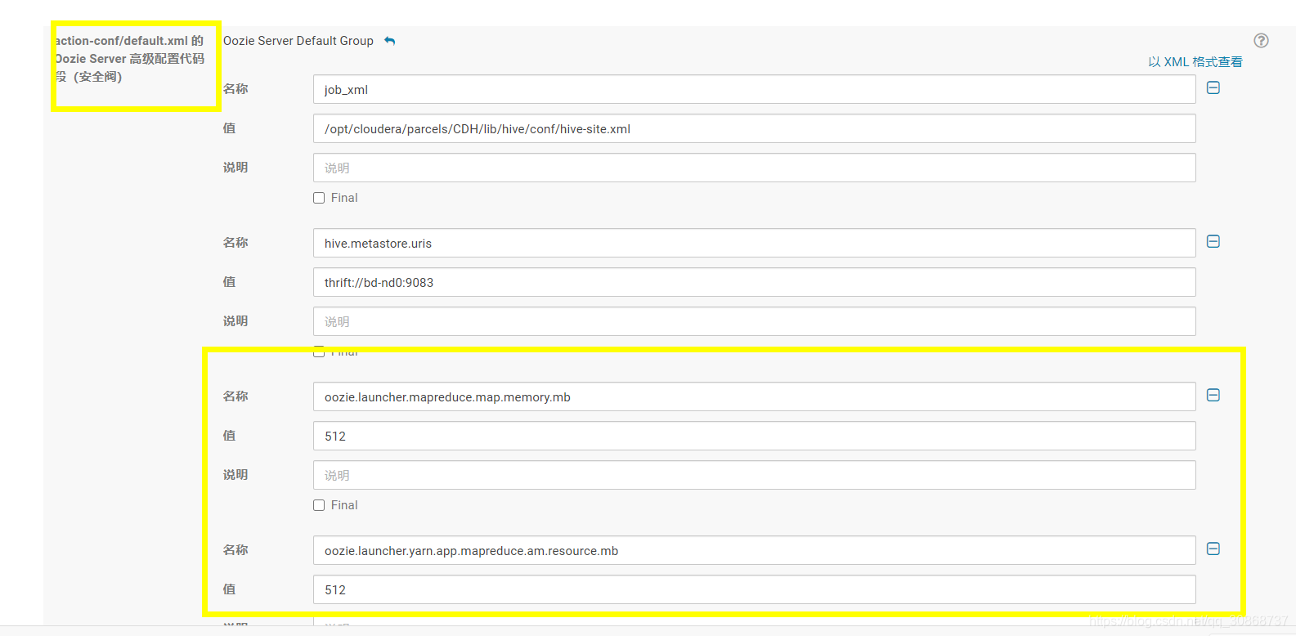Focus the 说明 field under map.memory.mb
The height and width of the screenshot is (636, 1296).
(754, 475)
